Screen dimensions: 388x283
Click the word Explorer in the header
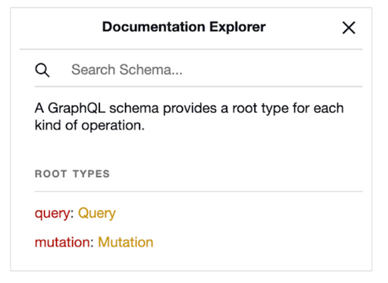tap(237, 27)
